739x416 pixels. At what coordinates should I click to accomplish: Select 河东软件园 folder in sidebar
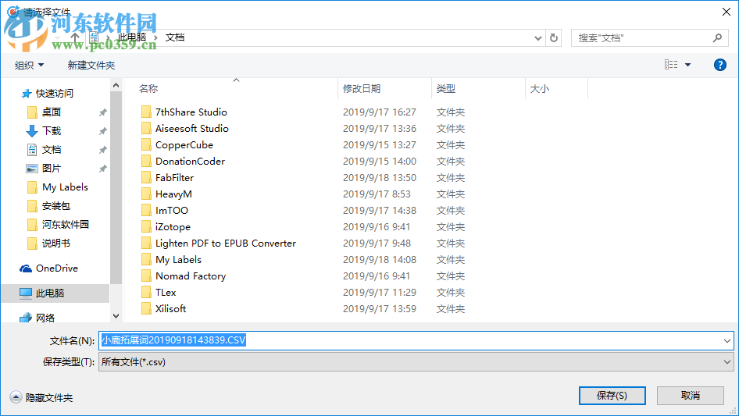[65, 224]
